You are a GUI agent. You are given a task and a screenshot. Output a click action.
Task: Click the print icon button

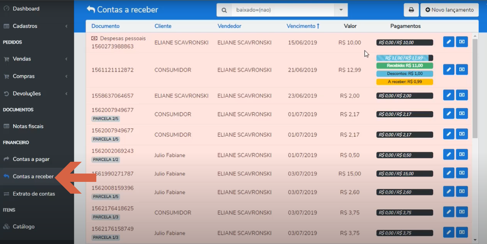pos(411,10)
